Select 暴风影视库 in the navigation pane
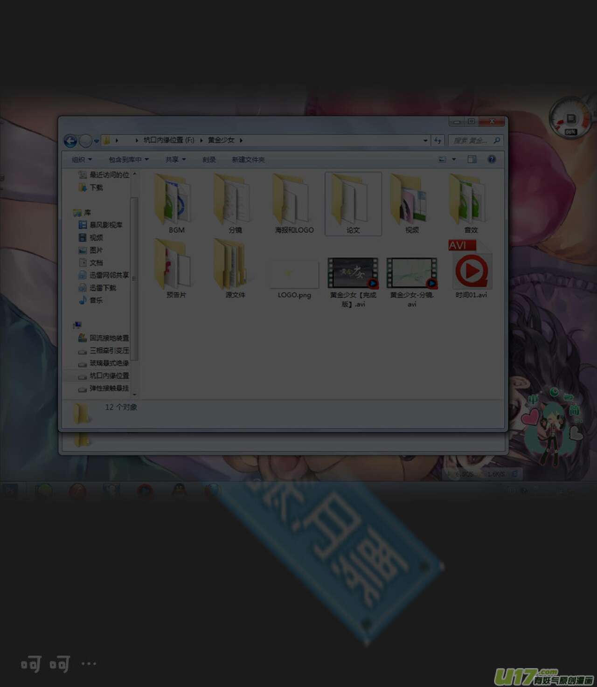The height and width of the screenshot is (687, 597). coord(105,225)
